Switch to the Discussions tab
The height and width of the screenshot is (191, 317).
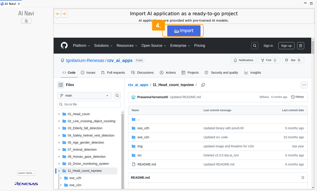coord(142,73)
